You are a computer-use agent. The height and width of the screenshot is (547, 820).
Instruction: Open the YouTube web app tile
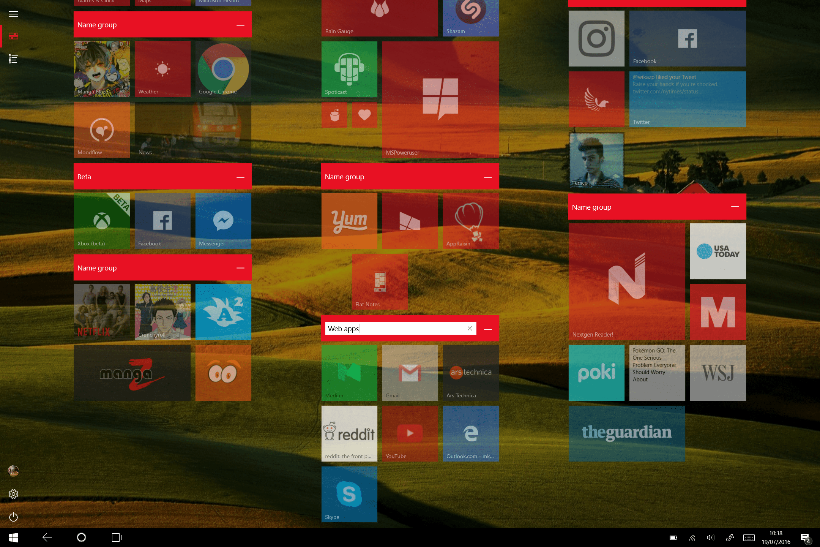coord(410,433)
